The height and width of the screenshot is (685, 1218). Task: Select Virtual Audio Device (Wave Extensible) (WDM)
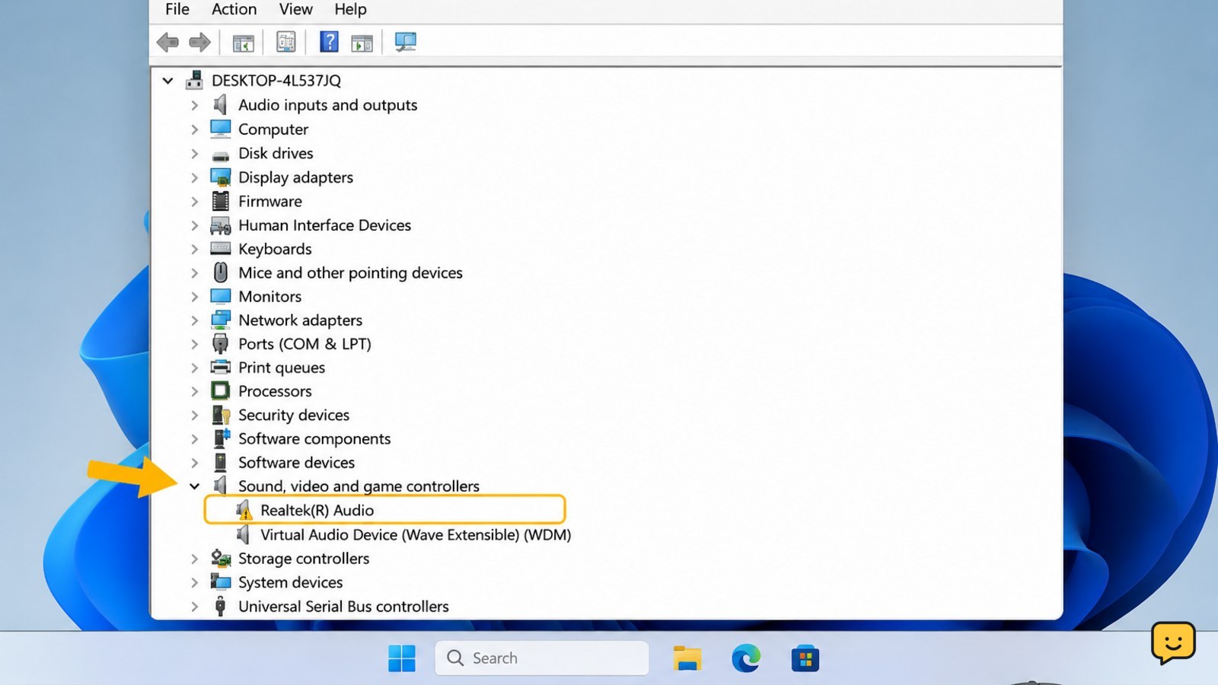tap(416, 535)
